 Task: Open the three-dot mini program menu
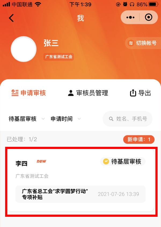click(x=130, y=17)
